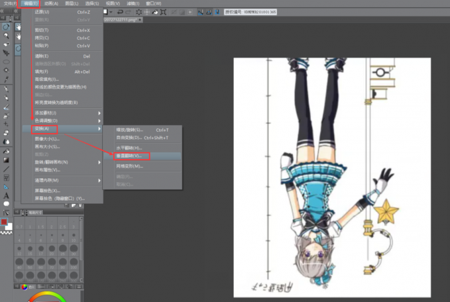Select the rotate/move view tool in toolbox

click(x=6, y=26)
